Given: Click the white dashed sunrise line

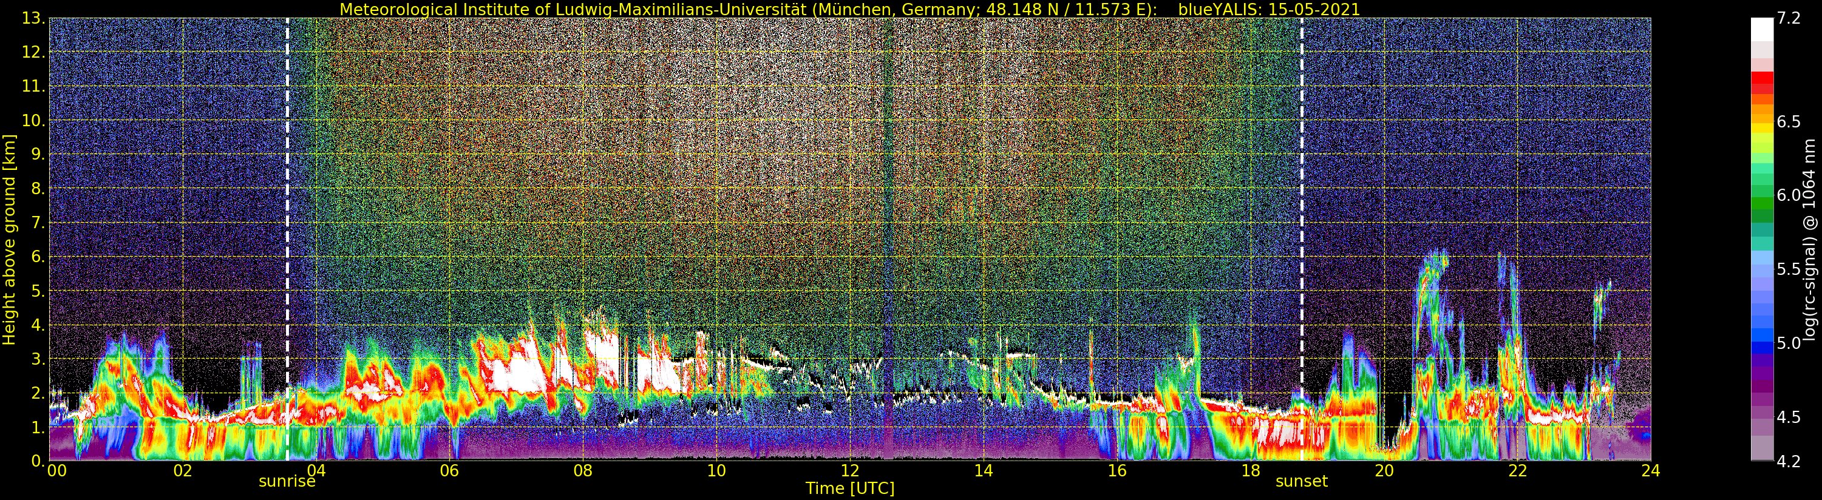Looking at the screenshot, I should (x=287, y=212).
